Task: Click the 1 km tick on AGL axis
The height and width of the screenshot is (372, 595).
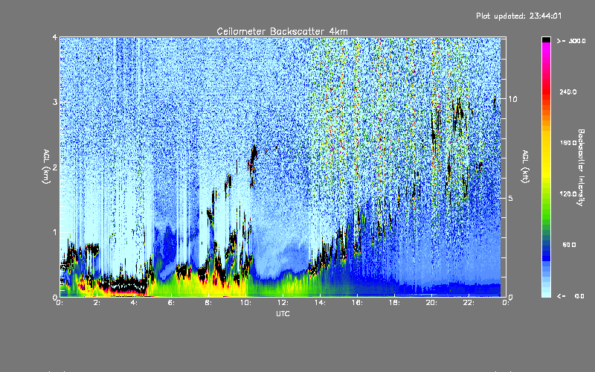Action: (x=55, y=232)
